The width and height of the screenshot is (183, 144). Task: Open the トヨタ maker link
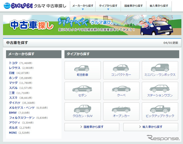click(x=13, y=63)
